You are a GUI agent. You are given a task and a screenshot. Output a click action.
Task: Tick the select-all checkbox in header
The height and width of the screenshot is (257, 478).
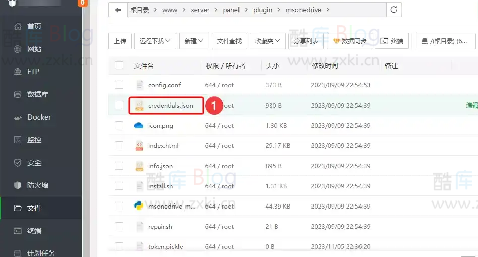119,65
